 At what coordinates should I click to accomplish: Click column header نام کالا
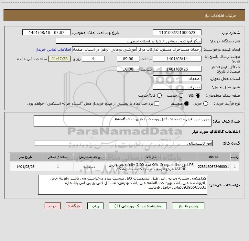[x=151, y=157]
